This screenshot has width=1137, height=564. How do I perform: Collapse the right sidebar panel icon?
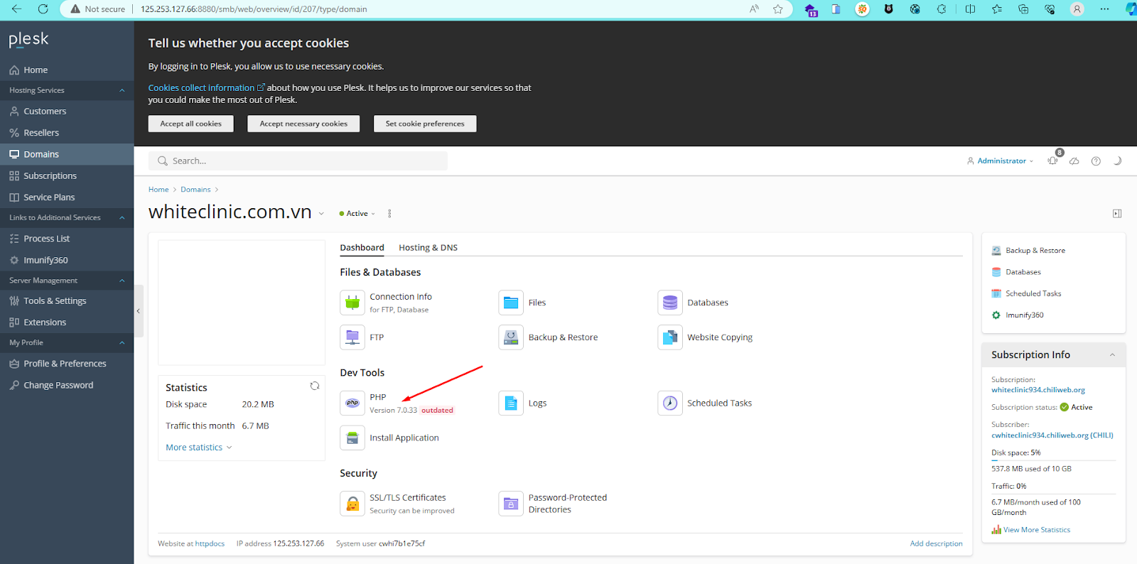(x=1117, y=213)
